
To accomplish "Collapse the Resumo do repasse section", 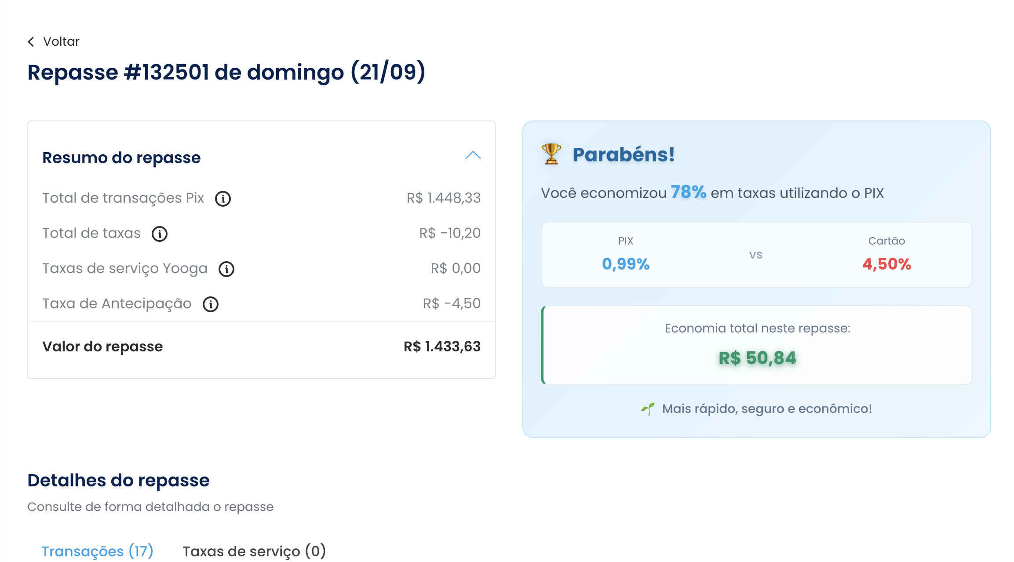I will point(473,155).
